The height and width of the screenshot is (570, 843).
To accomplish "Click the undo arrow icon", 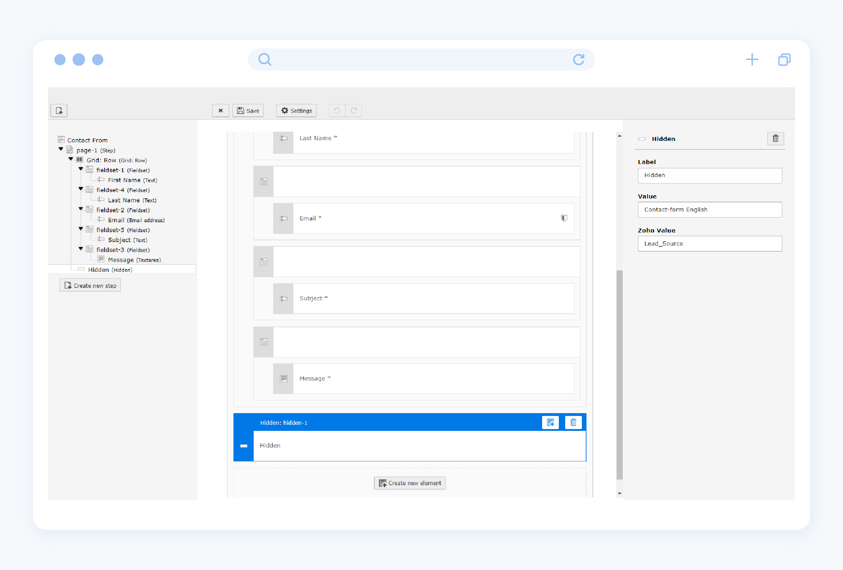I will tap(337, 110).
